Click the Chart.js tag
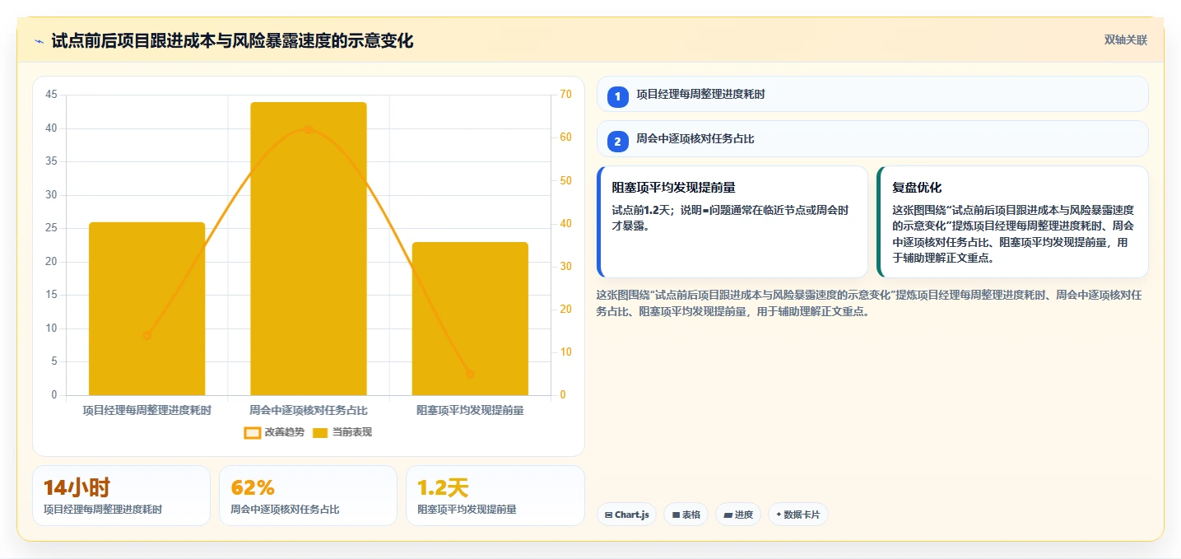The height and width of the screenshot is (559, 1181). pyautogui.click(x=627, y=515)
